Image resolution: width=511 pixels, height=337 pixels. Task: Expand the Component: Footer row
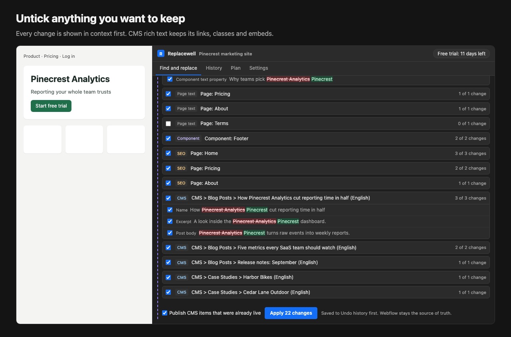pos(326,138)
